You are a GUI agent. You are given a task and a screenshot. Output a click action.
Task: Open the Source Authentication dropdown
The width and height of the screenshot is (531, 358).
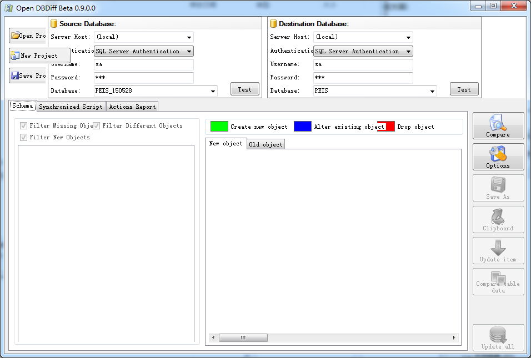189,51
